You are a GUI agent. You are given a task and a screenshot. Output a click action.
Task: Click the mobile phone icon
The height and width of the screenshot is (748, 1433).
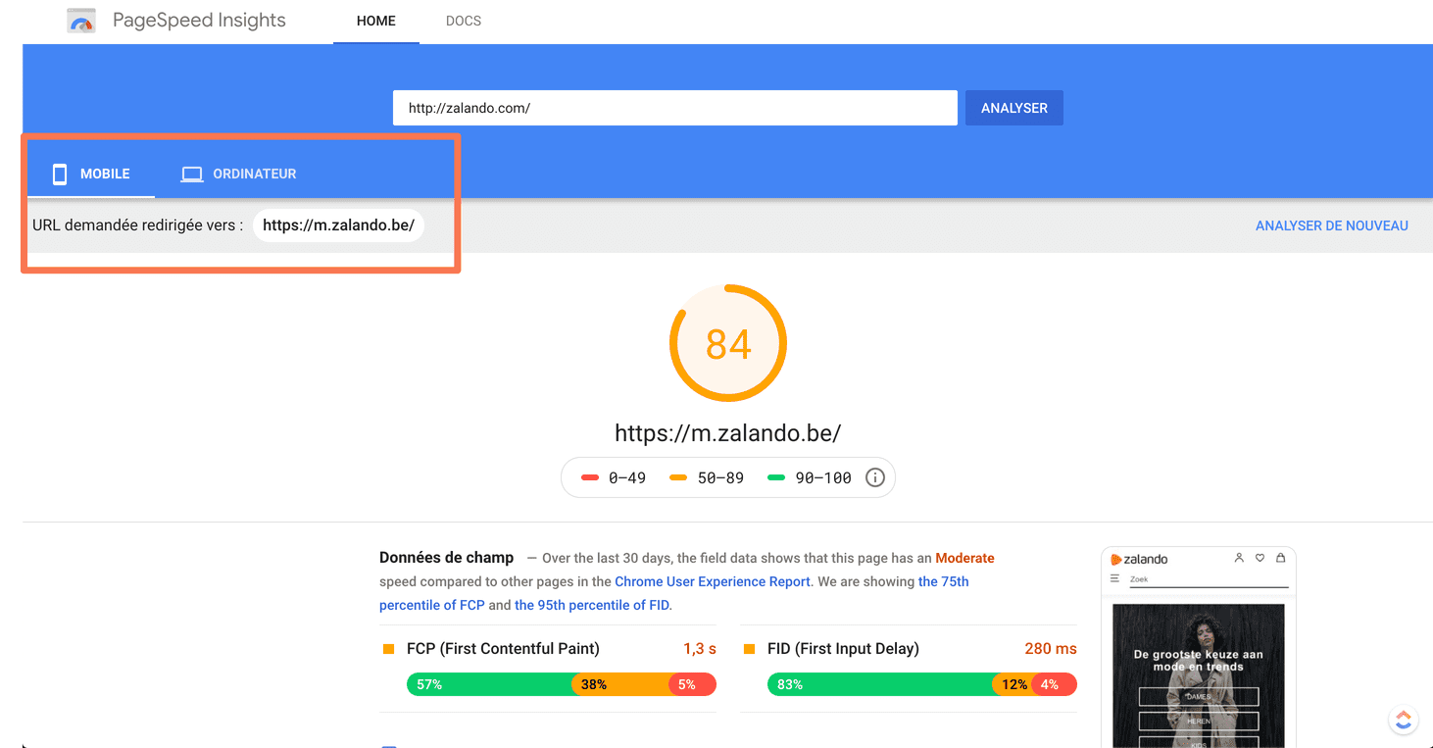click(x=60, y=175)
